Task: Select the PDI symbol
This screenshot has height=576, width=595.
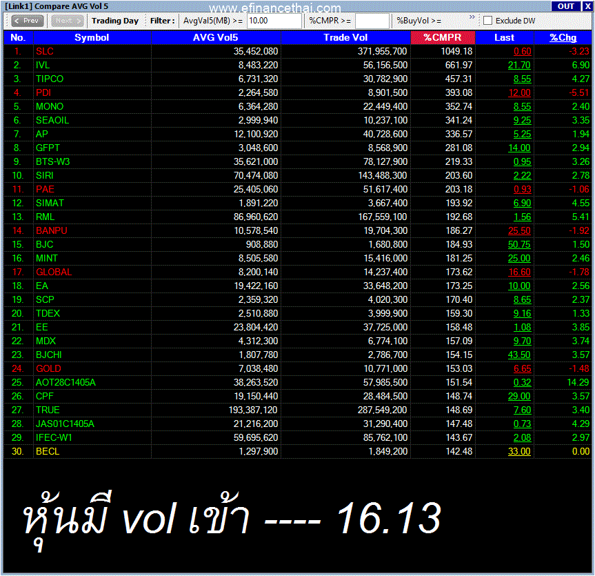Action: tap(43, 92)
